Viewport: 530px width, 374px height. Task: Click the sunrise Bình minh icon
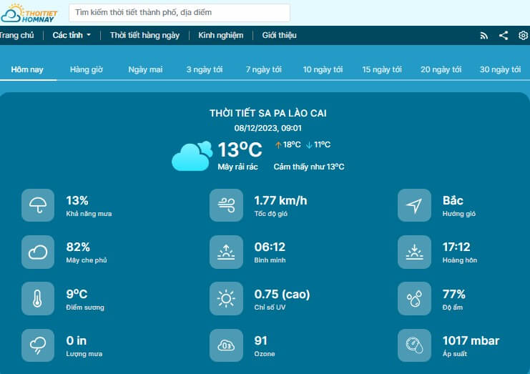click(226, 252)
